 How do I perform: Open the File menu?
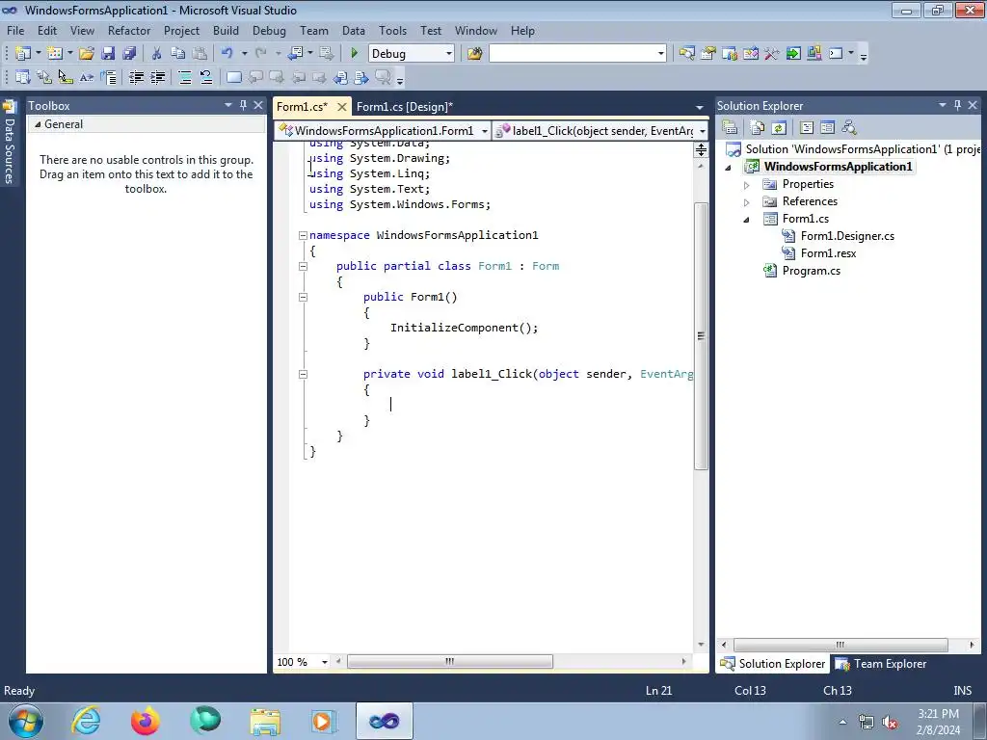[x=15, y=30]
